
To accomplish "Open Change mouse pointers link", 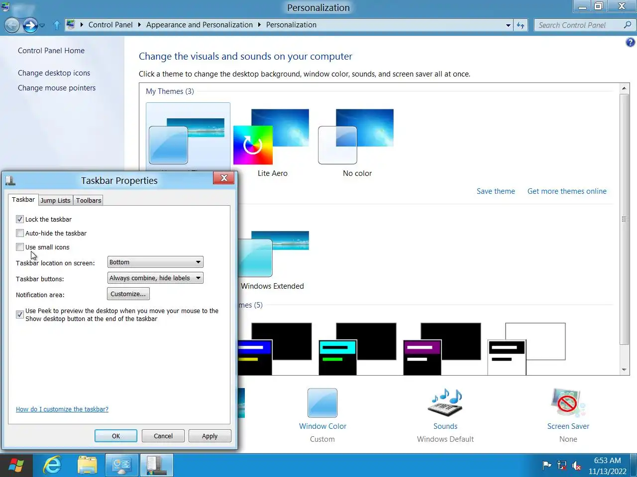I will point(57,88).
